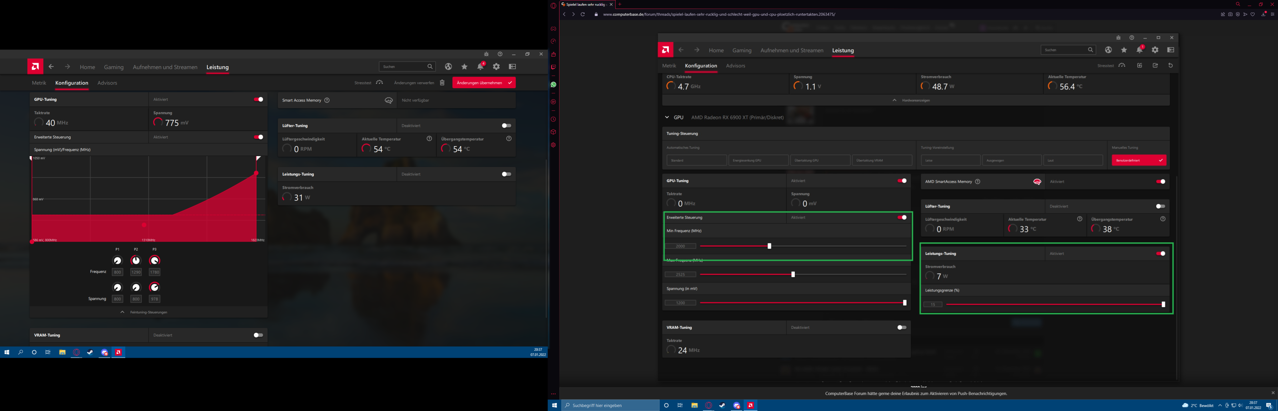The height and width of the screenshot is (411, 1278).
Task: Open help for Übergangstemperatur showing 54 °C
Action: pos(509,139)
